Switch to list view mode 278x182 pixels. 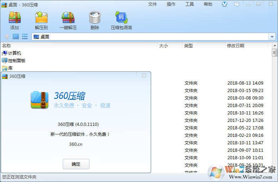[25, 37]
